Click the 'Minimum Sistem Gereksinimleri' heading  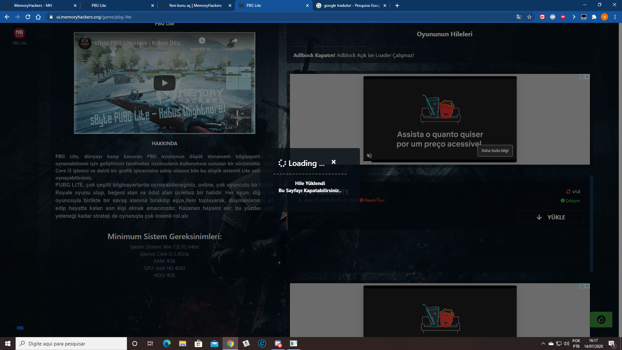165,237
